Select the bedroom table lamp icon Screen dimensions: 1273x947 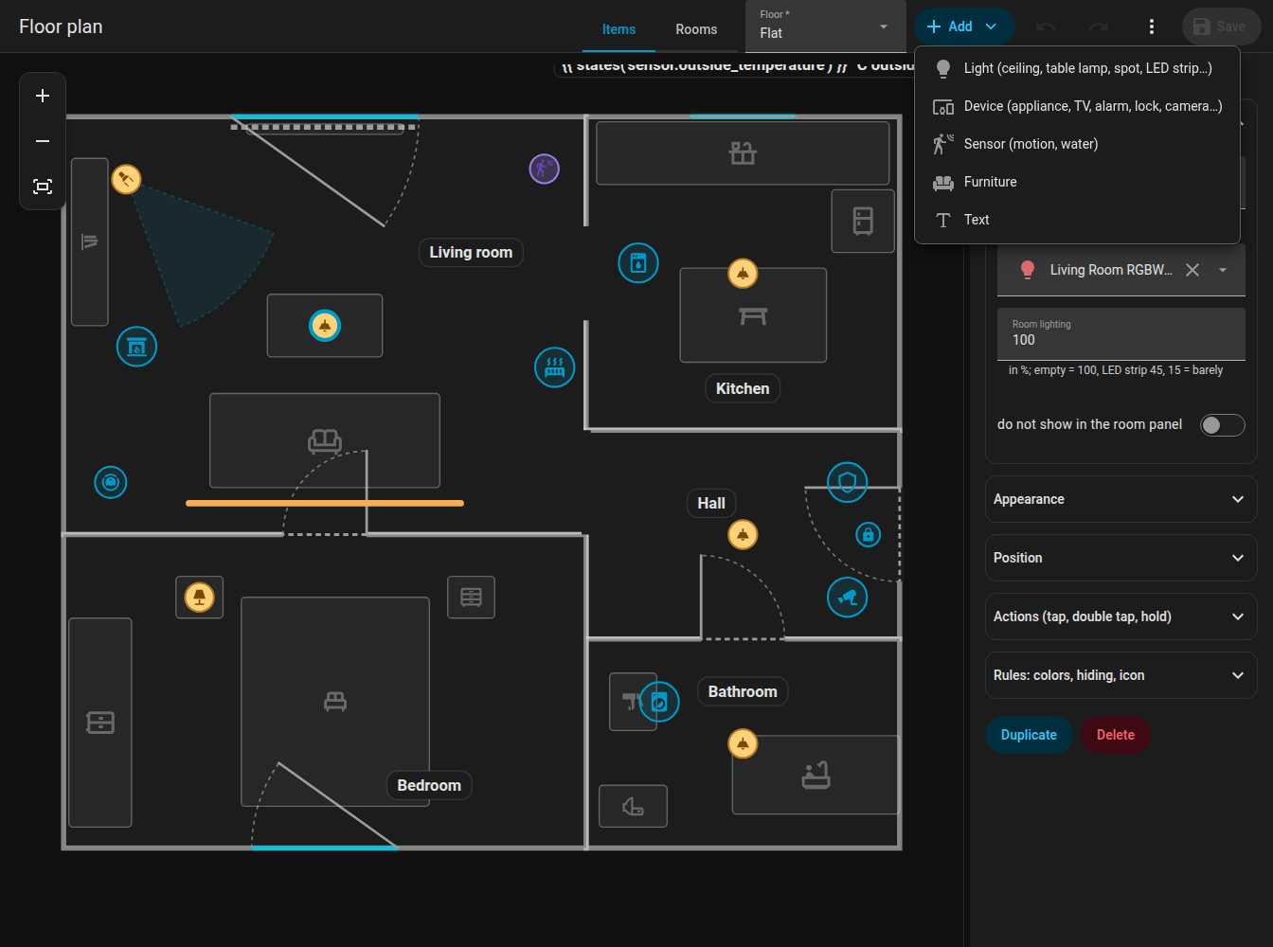(199, 598)
